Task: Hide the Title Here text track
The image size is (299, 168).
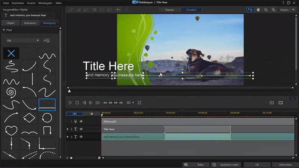Action: click(81, 129)
